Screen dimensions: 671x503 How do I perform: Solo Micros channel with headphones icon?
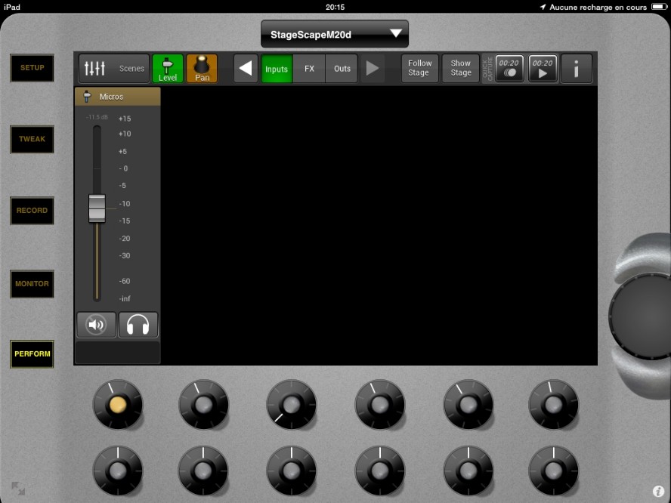click(138, 326)
